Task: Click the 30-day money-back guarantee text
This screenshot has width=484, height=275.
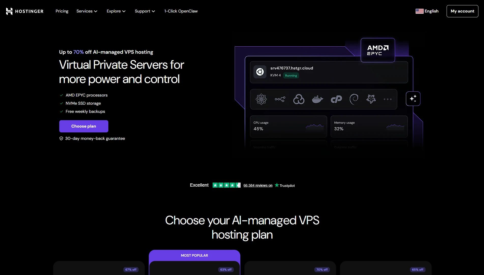Action: [x=95, y=139]
